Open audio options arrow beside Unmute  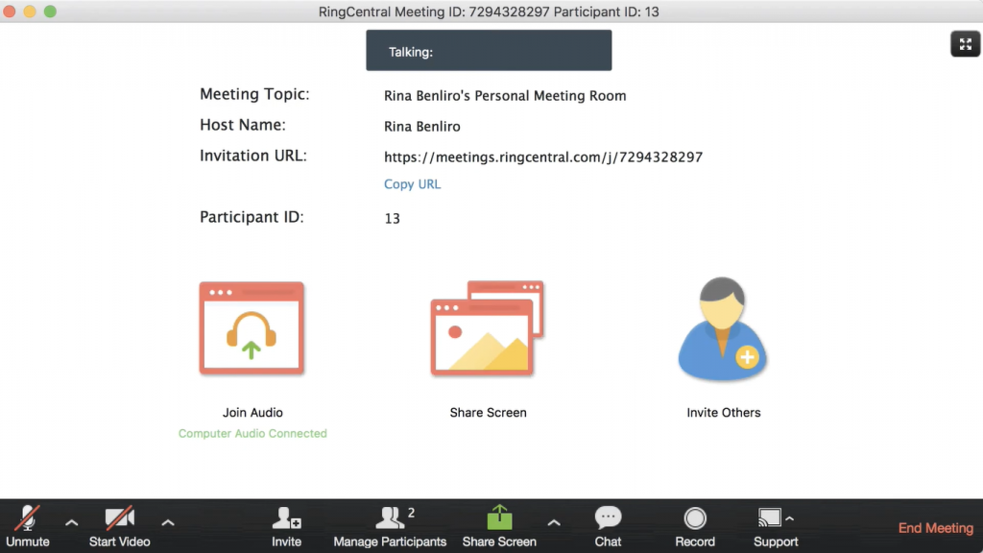[x=71, y=522]
